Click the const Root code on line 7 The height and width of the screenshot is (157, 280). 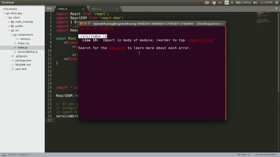click(66, 38)
